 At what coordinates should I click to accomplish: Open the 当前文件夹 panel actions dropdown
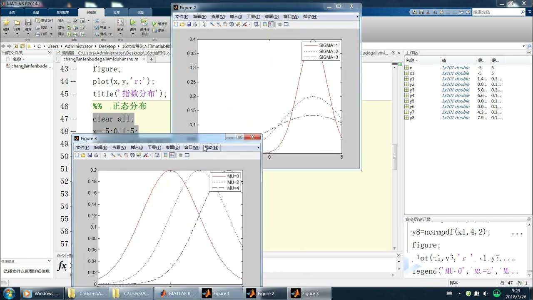pyautogui.click(x=50, y=52)
